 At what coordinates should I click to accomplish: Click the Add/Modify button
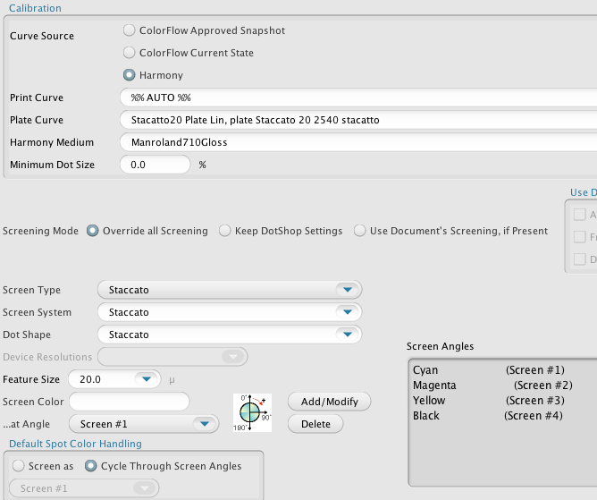[x=329, y=402]
